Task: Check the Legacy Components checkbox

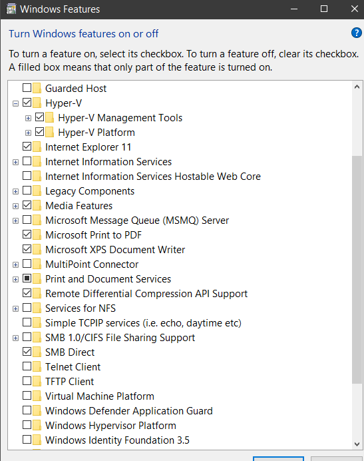Action: click(x=27, y=191)
